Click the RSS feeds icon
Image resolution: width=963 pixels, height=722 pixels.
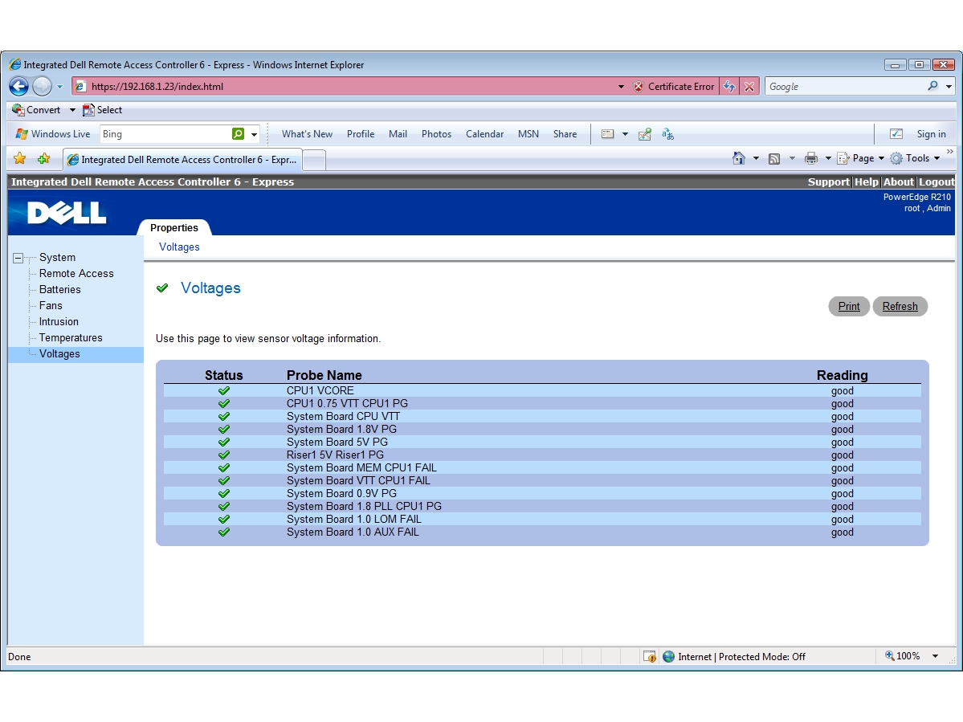click(x=774, y=158)
